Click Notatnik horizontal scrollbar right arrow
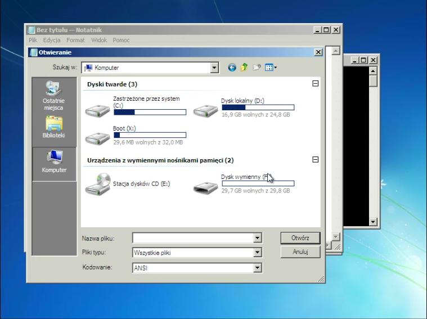The image size is (427, 319). (328, 246)
